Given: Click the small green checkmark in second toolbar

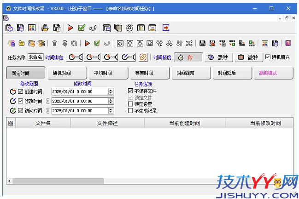Looking at the screenshot, I should pyautogui.click(x=97, y=43).
